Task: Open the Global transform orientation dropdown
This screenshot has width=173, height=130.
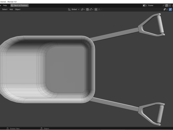Action: 74,9
